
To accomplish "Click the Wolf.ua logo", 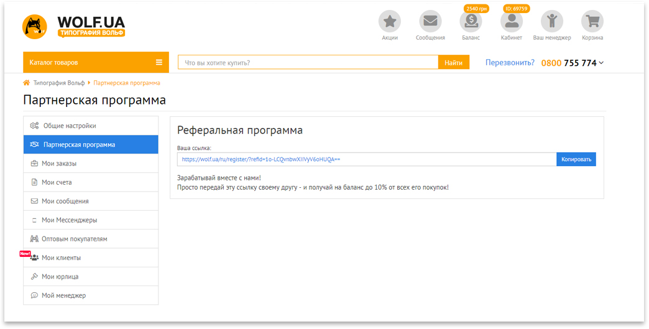I will click(x=74, y=27).
